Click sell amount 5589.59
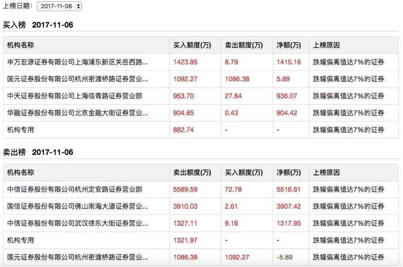Image resolution: width=403 pixels, height=267 pixels. pyautogui.click(x=185, y=189)
